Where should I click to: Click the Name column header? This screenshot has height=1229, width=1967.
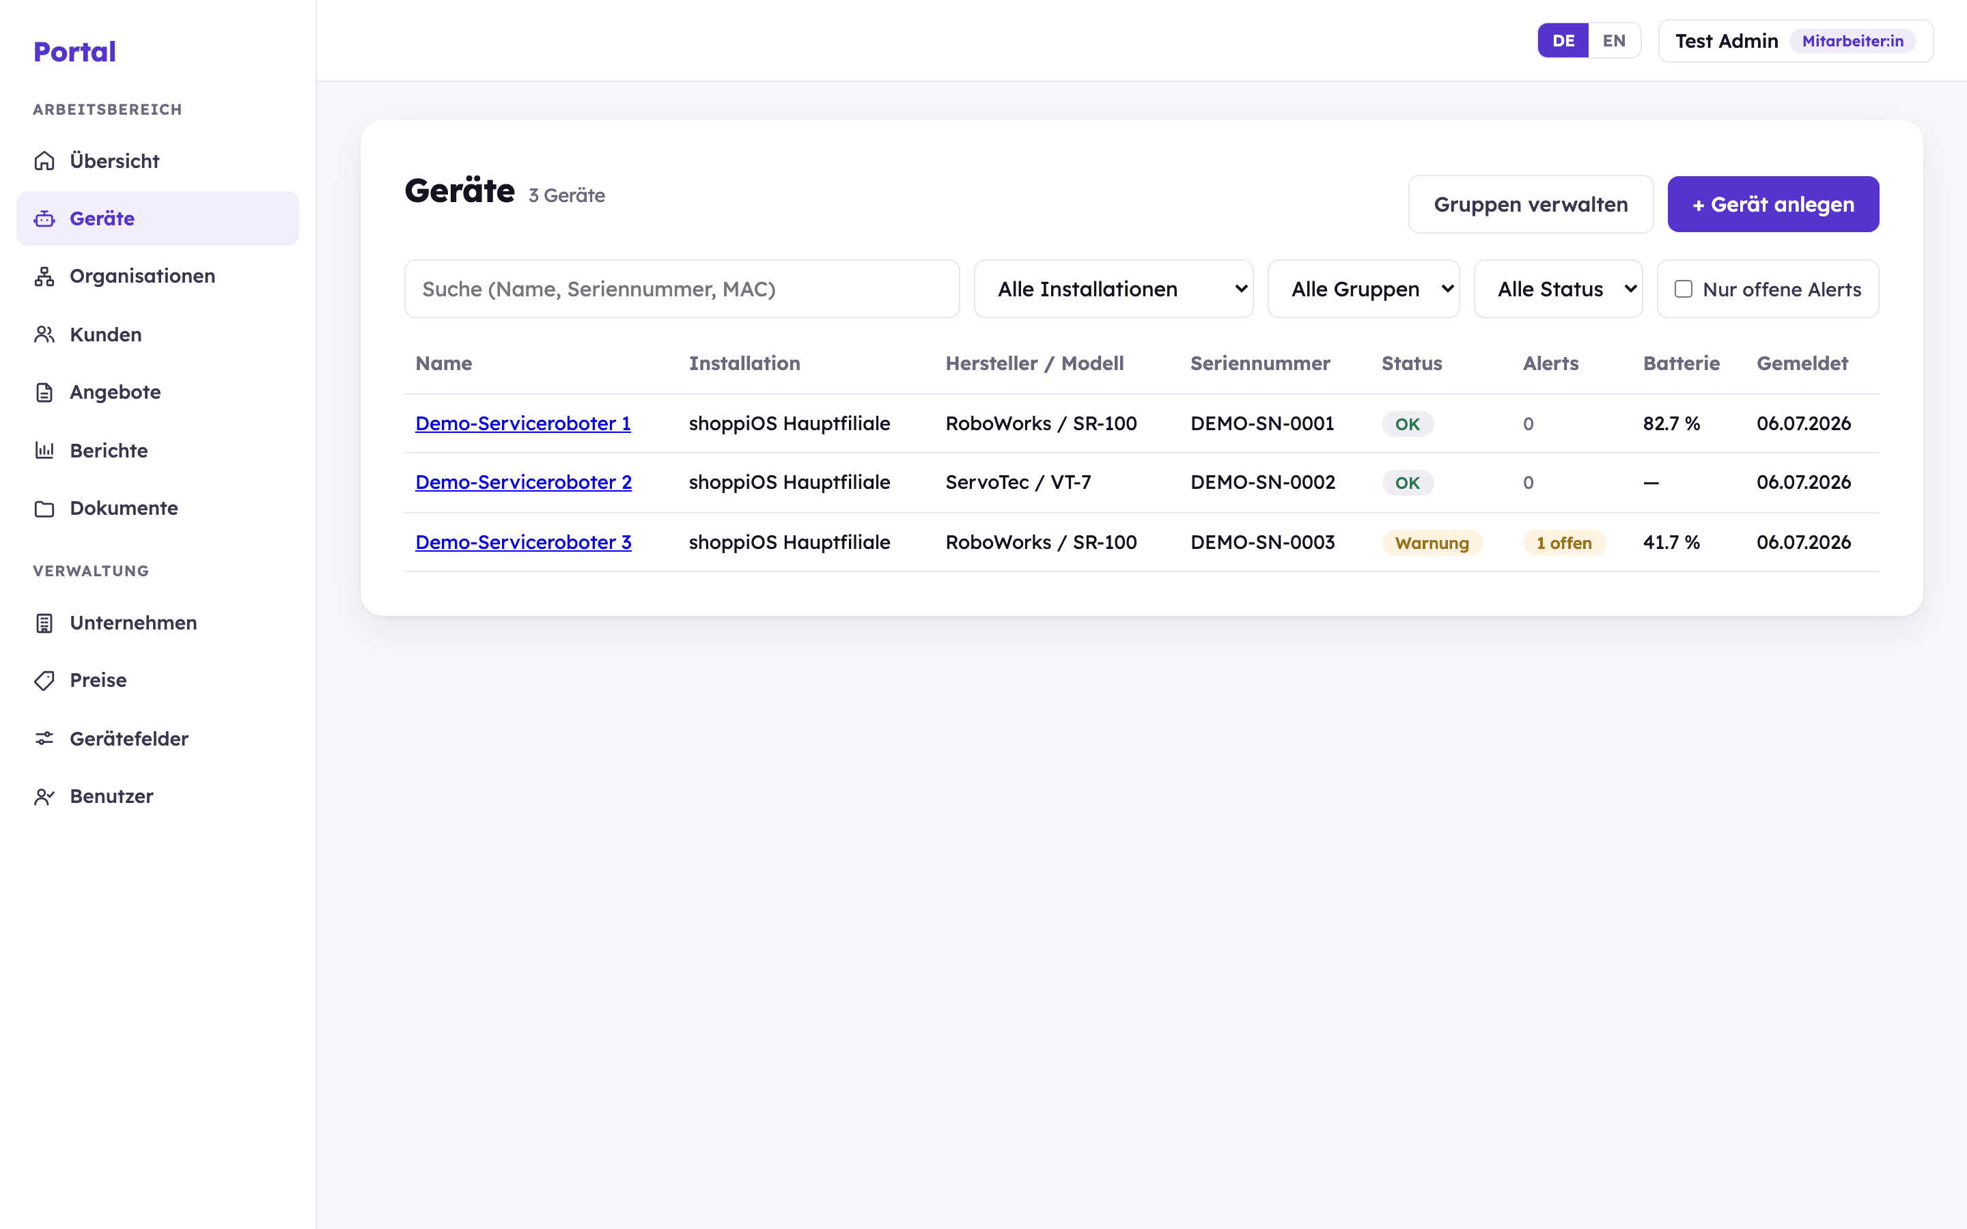[x=444, y=363]
